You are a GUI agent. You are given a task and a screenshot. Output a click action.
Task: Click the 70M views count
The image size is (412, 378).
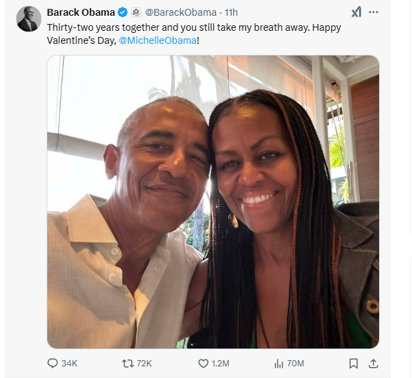pyautogui.click(x=297, y=363)
